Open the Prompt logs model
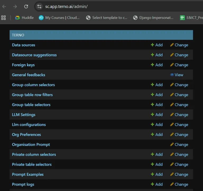This screenshot has height=191, width=203. coord(23,184)
